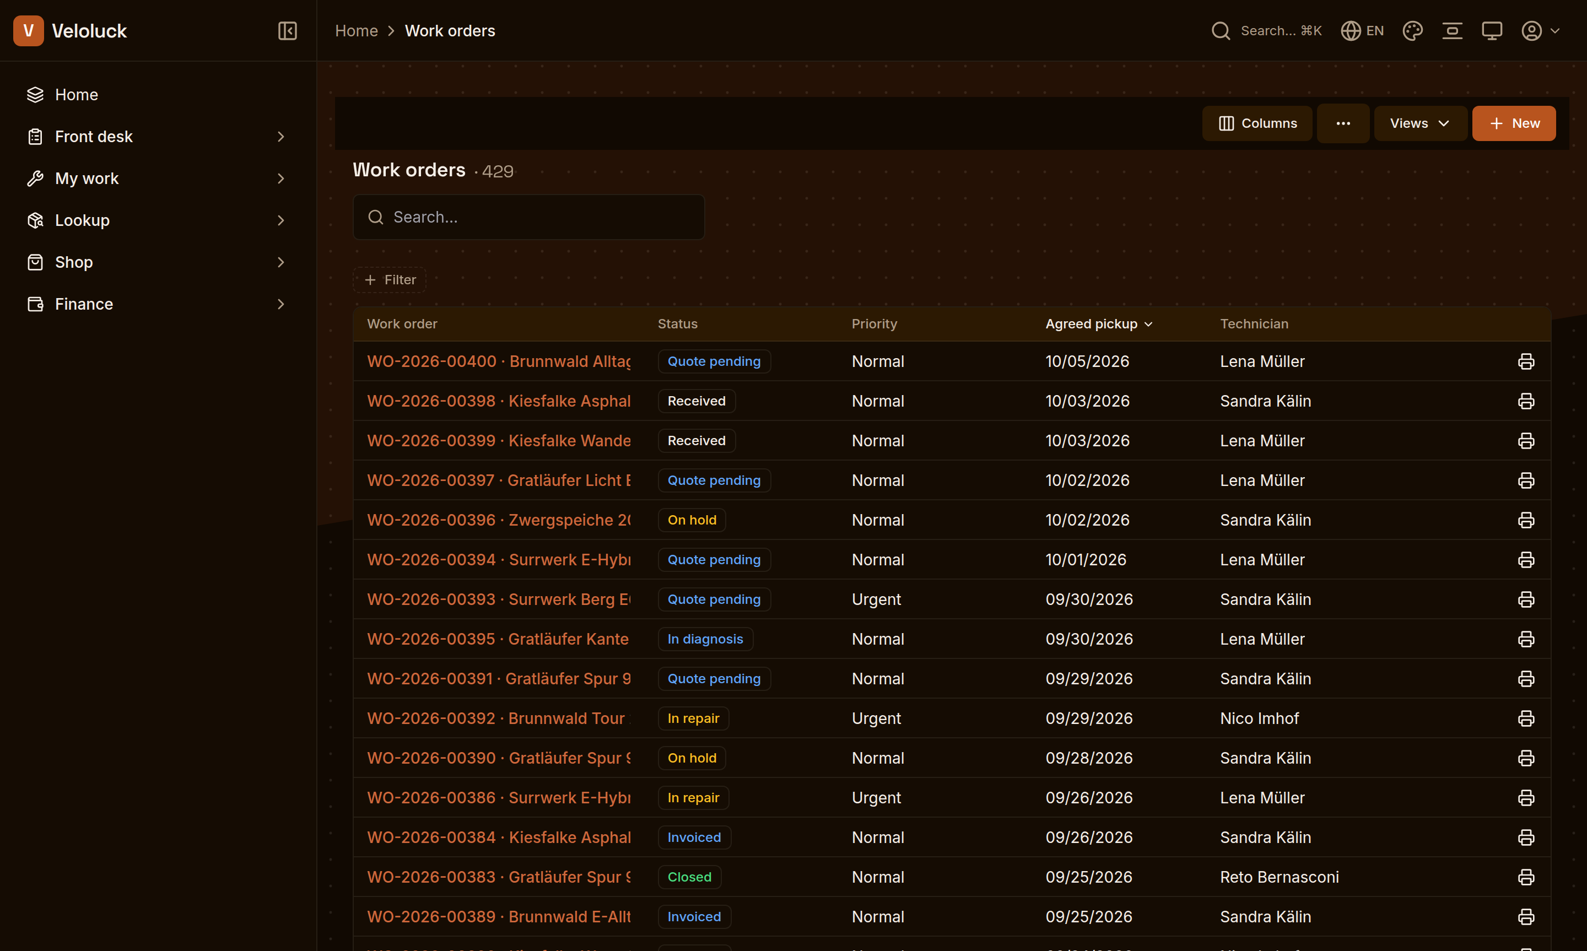This screenshot has height=951, width=1587.
Task: Expand the Lookup sidebar section
Action: point(158,220)
